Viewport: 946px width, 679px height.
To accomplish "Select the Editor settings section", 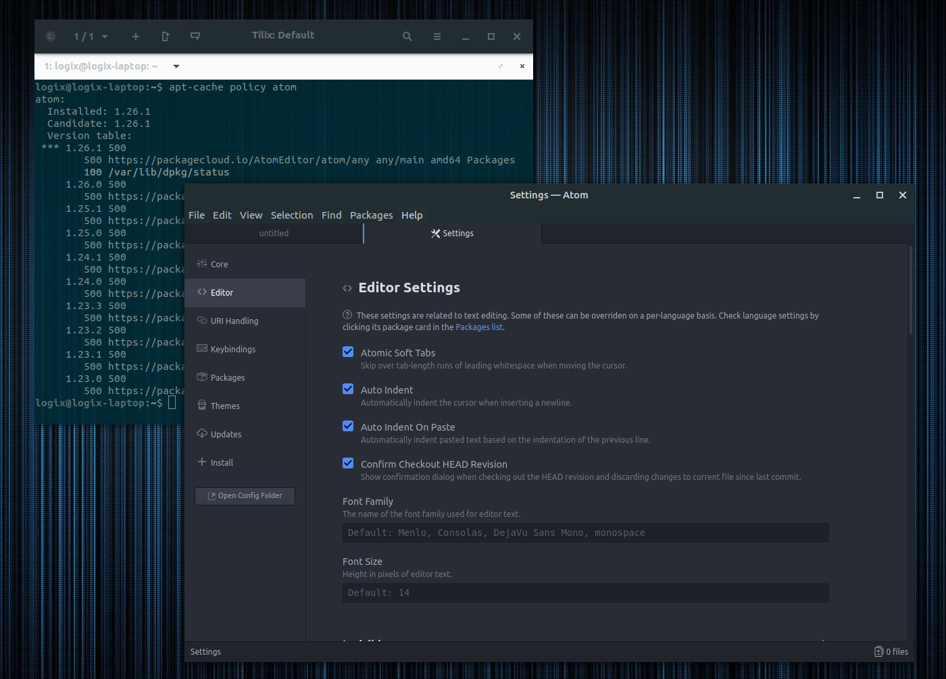I will point(245,292).
